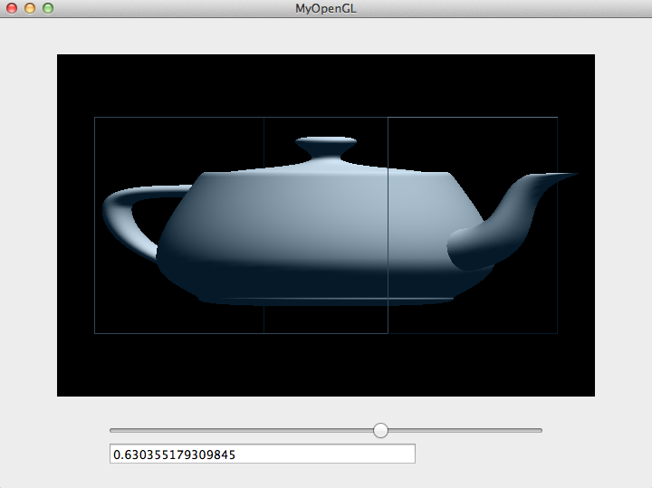Click the slider knob
652x488 pixels.
(x=380, y=430)
